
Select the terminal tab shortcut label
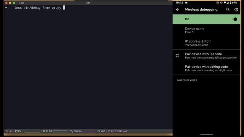[21, 3]
